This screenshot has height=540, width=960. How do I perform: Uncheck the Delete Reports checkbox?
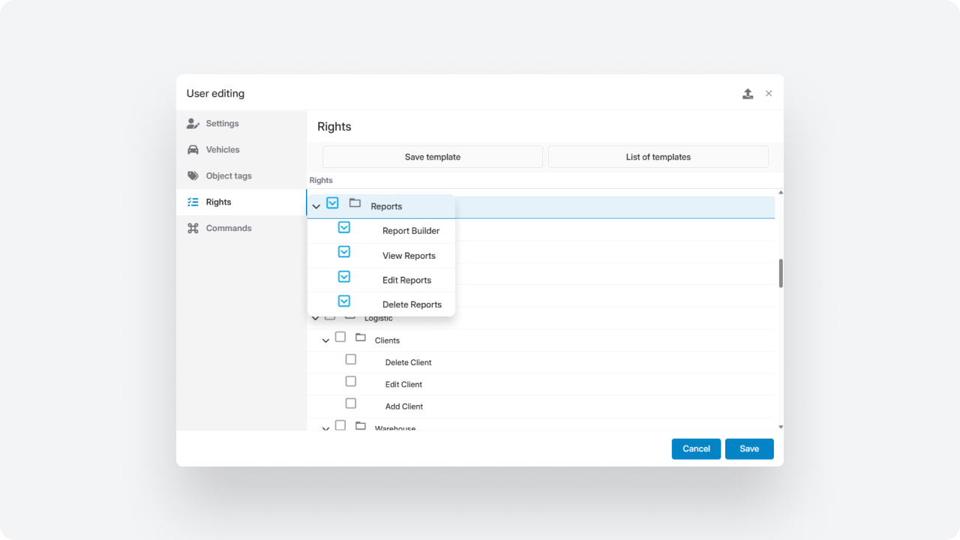click(x=344, y=301)
